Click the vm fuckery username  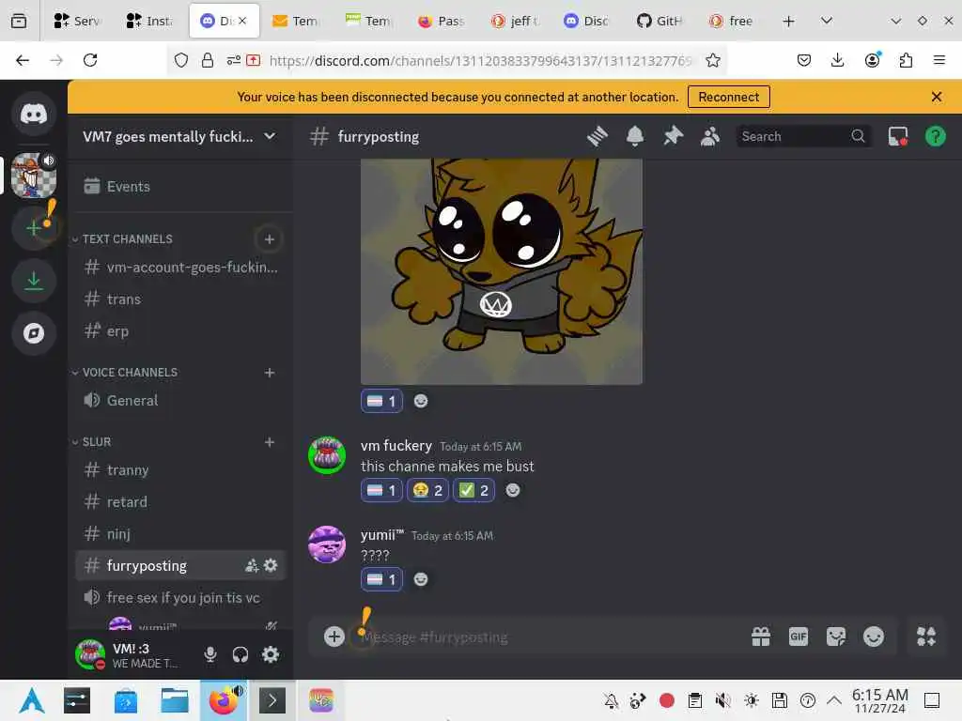396,446
